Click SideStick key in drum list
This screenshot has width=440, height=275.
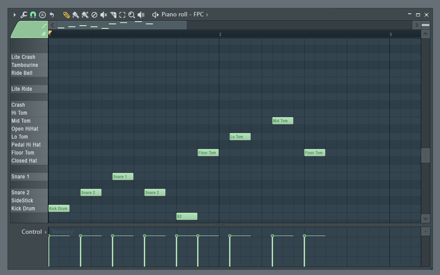click(x=29, y=201)
